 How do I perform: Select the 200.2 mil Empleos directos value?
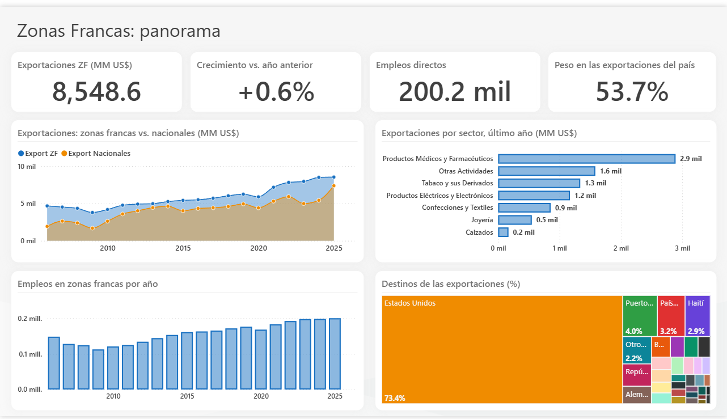pos(455,92)
